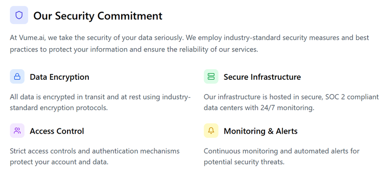Click the potential security threats line
Viewport: 386px width, 176px height.
(x=244, y=162)
